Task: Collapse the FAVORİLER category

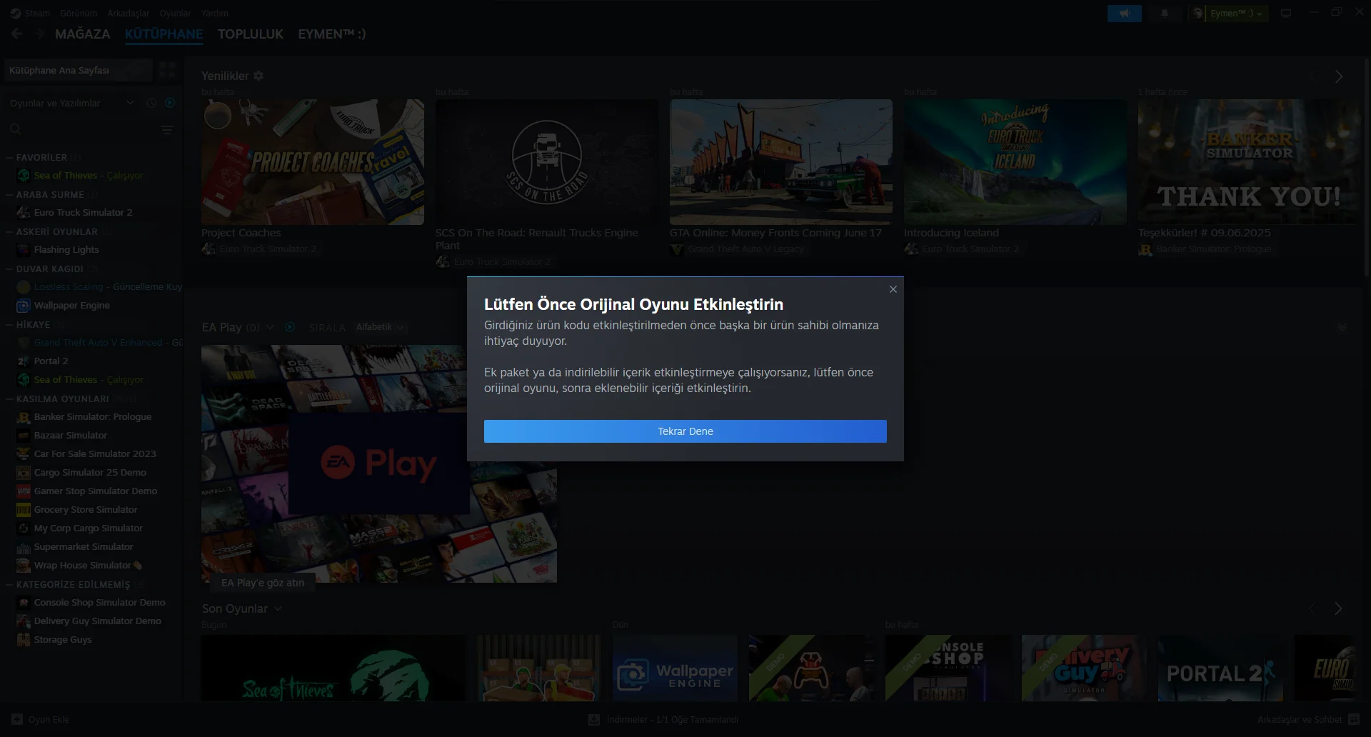Action: tap(9, 158)
